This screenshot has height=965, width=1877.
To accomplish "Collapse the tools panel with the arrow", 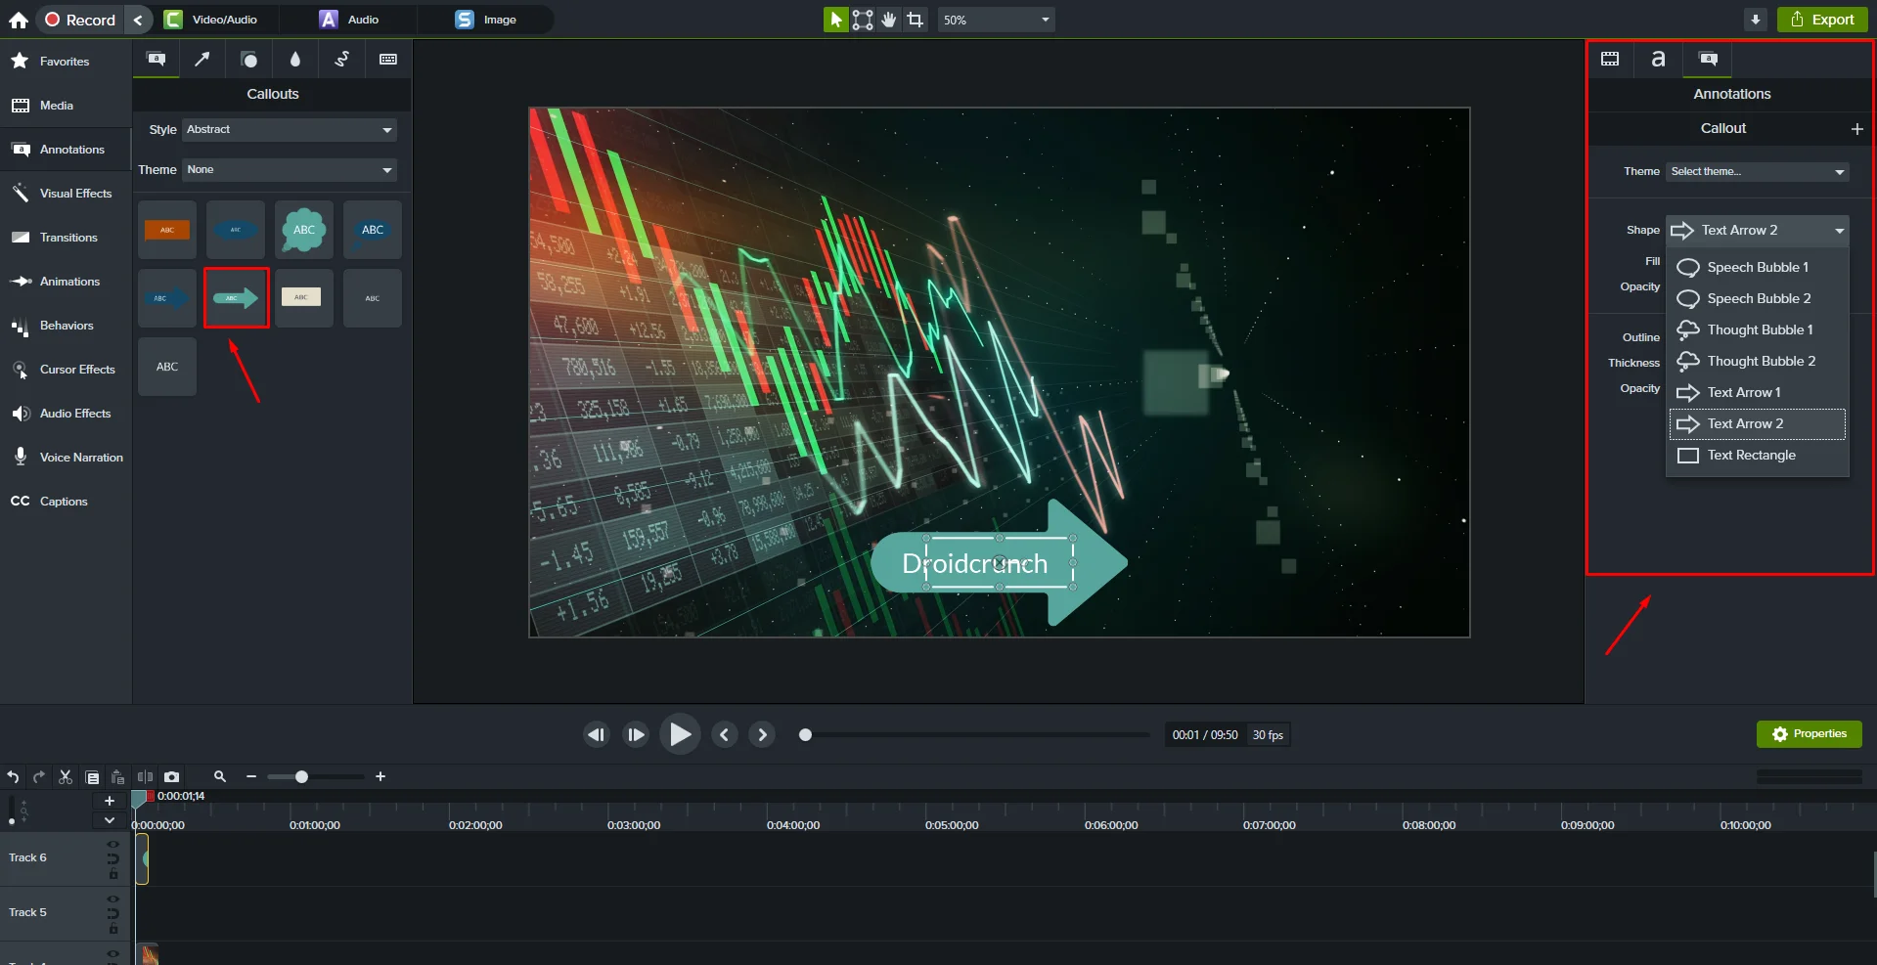I will [138, 20].
